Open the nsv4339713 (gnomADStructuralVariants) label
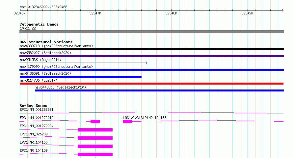Image resolution: width=293 pixels, height=158 pixels. click(56, 46)
